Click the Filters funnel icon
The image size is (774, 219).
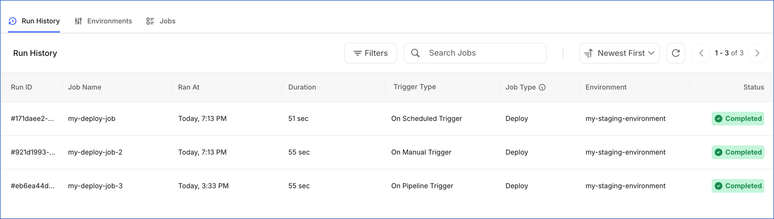pos(357,53)
